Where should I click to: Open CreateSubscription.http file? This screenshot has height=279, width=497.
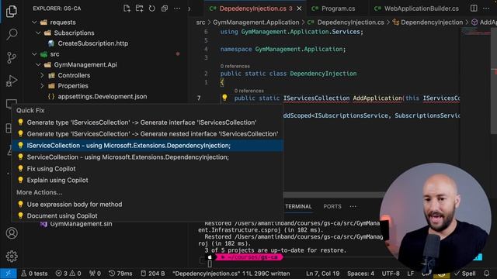coord(93,43)
